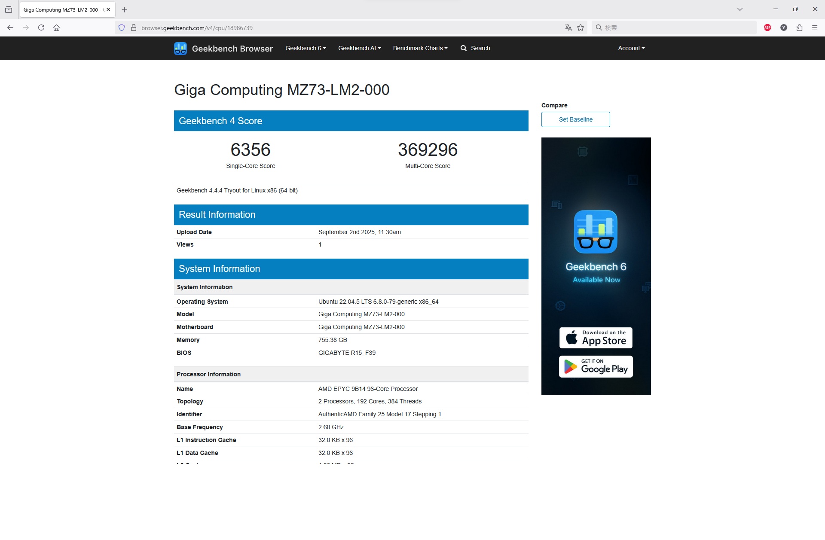Image resolution: width=825 pixels, height=540 pixels.
Task: Open recent tabs view icon
Action: click(x=9, y=9)
